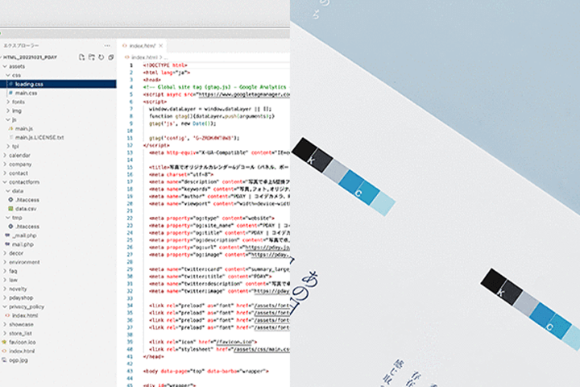Collapse the js folder
This screenshot has height=387, width=580.
pyautogui.click(x=8, y=119)
